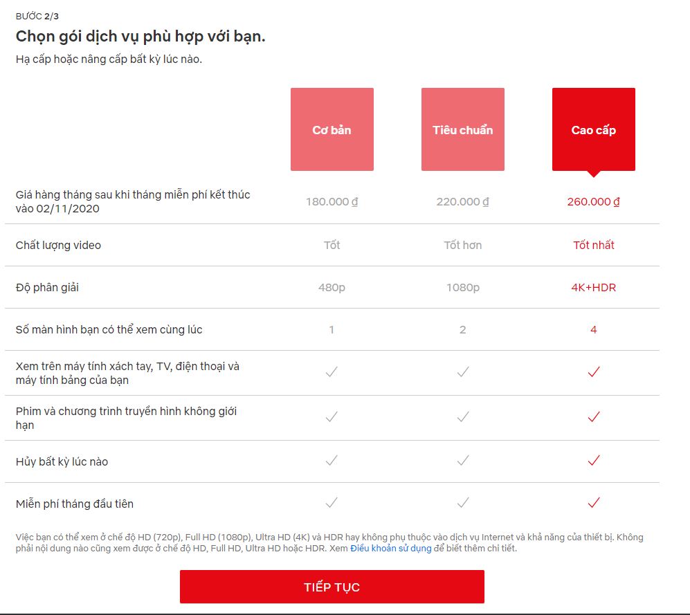The height and width of the screenshot is (615, 690).
Task: Click the 220.000 ₫ price
Action: [x=462, y=202]
